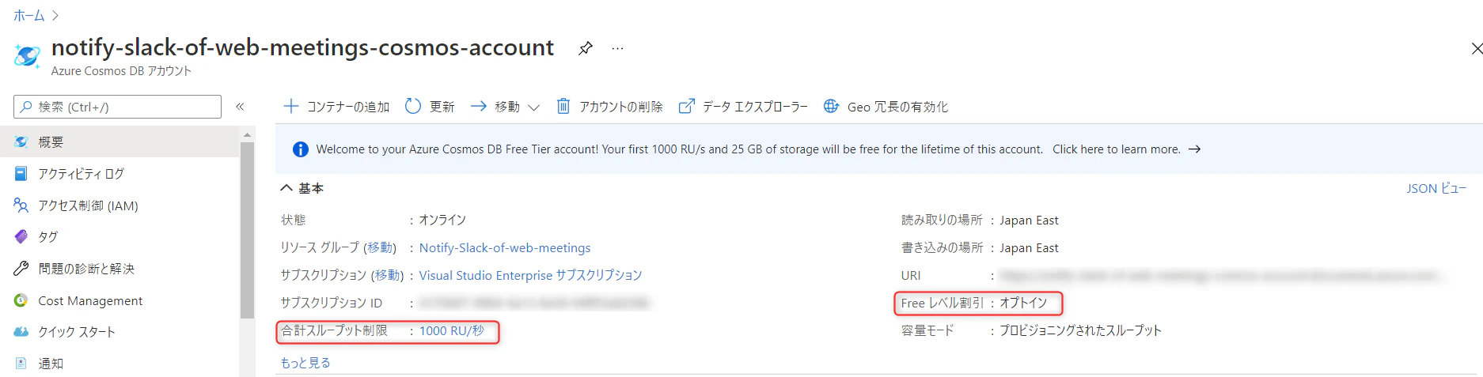Open データ エクスプローラー from toolbar

(x=743, y=106)
